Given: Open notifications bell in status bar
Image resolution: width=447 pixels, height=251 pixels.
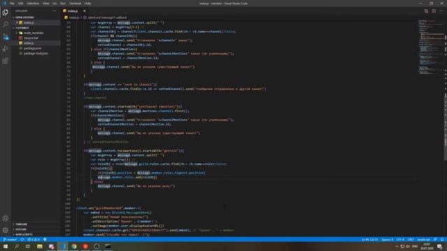Looking at the screenshot, I should (442, 240).
